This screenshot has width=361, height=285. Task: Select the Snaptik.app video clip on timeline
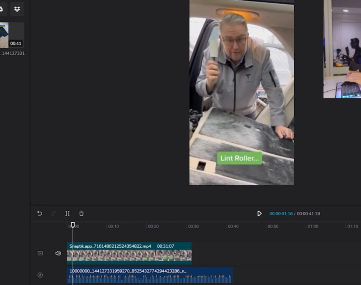click(129, 254)
